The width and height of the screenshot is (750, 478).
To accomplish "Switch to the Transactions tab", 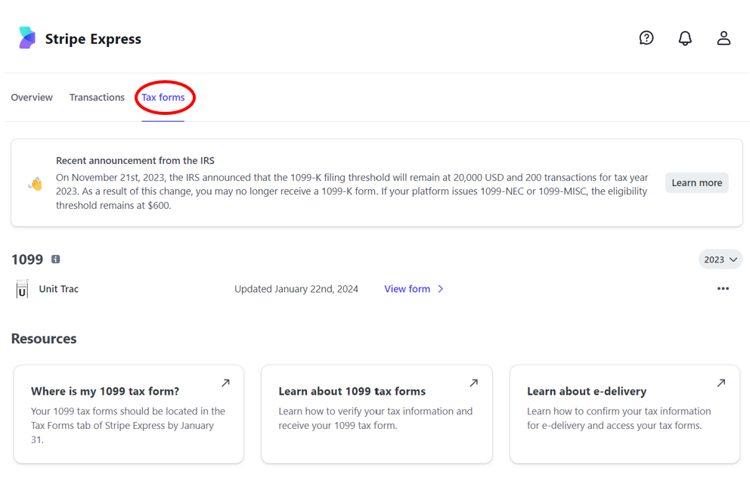I will click(97, 98).
